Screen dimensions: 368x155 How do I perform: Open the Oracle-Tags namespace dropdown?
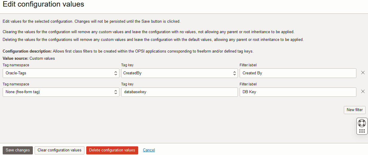coord(61,73)
